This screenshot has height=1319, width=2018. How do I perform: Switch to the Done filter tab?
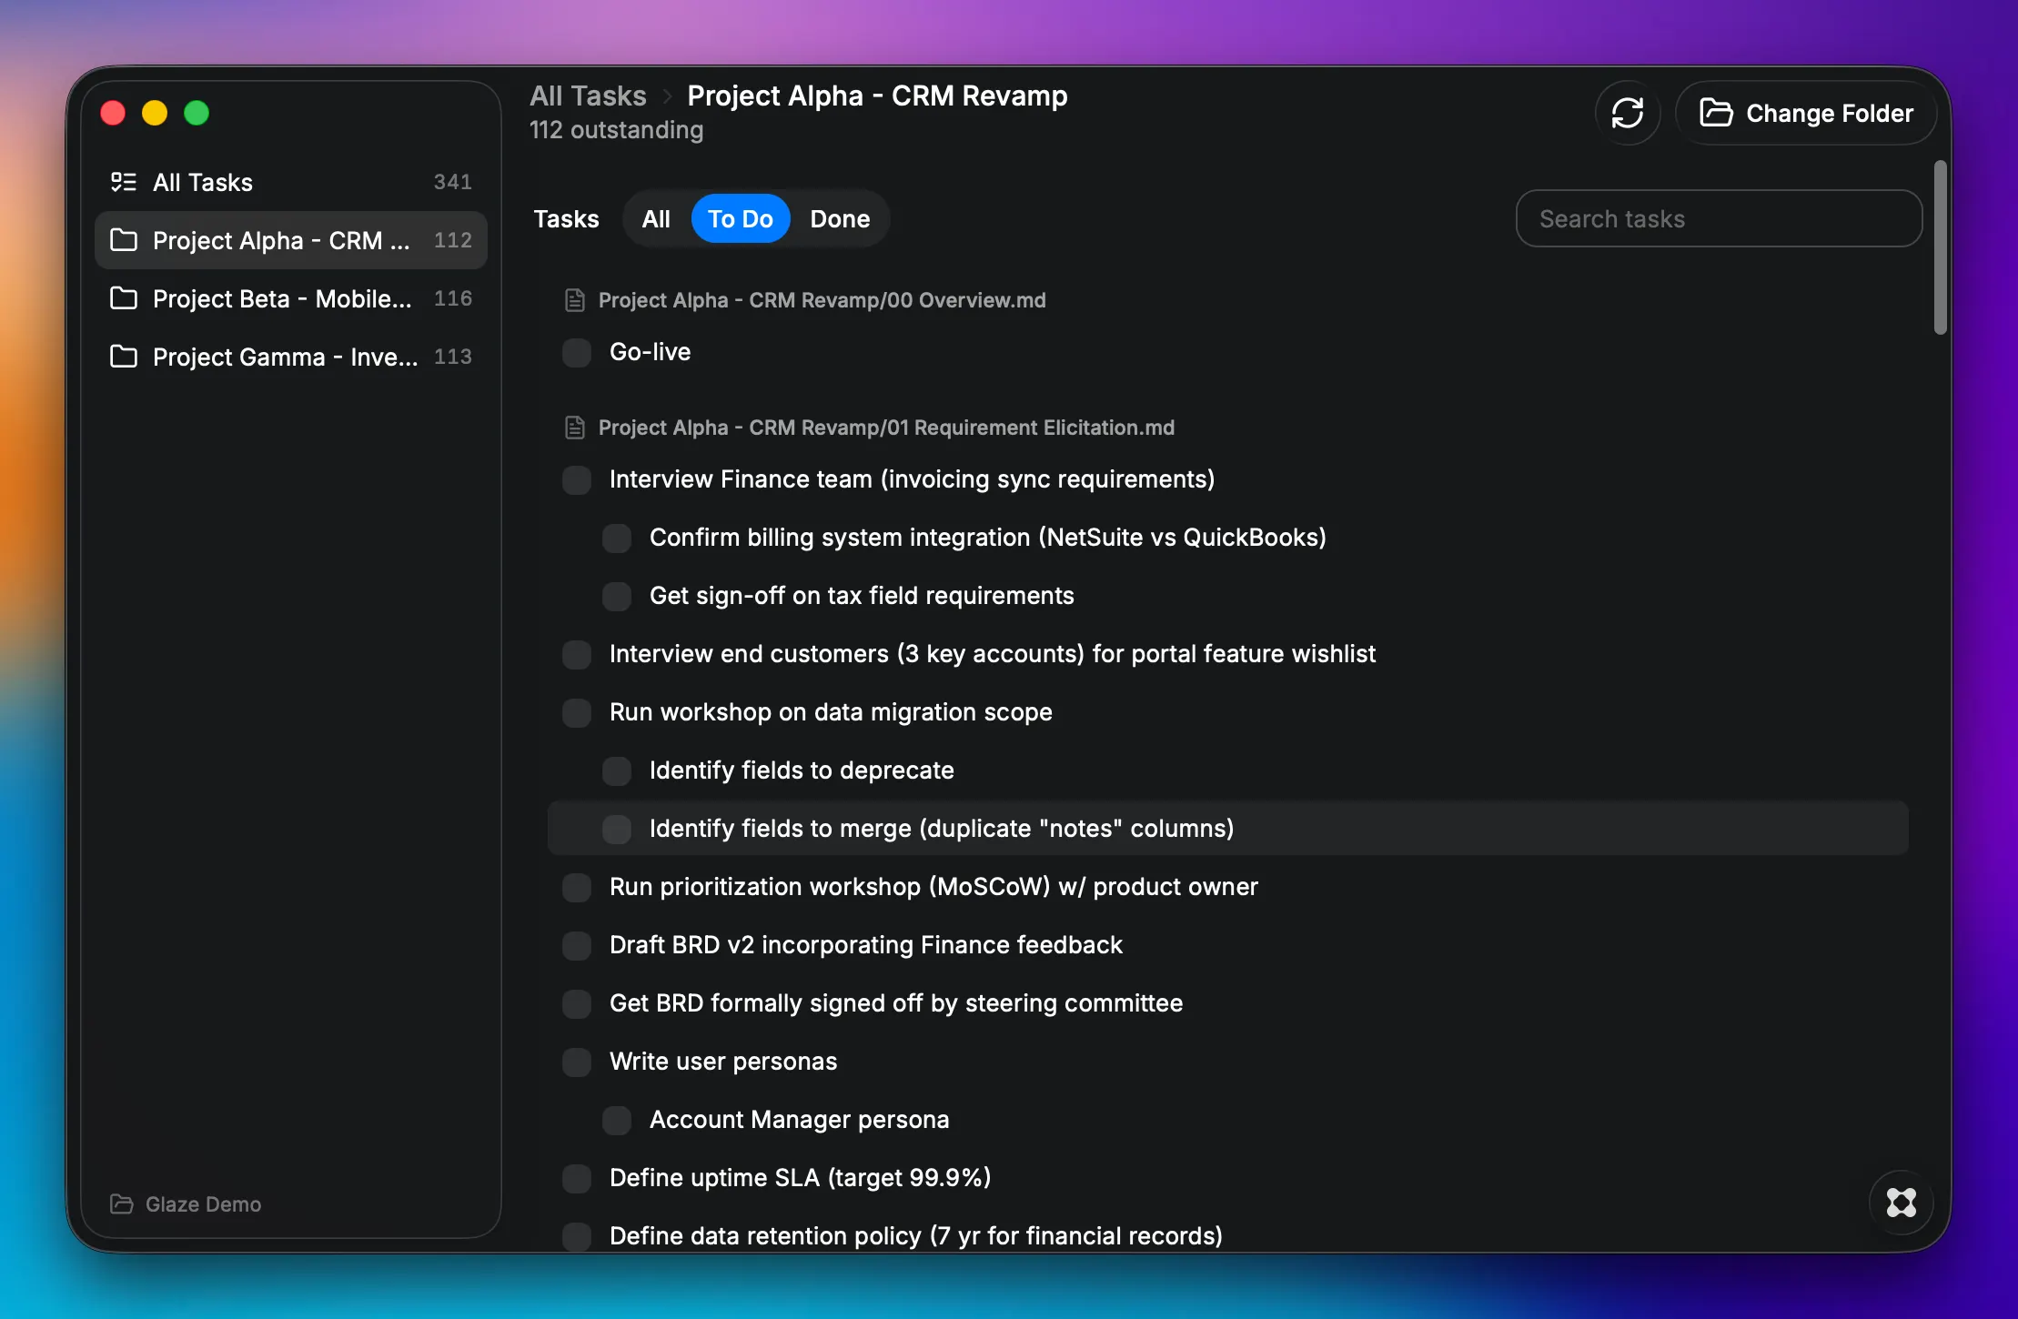point(840,218)
